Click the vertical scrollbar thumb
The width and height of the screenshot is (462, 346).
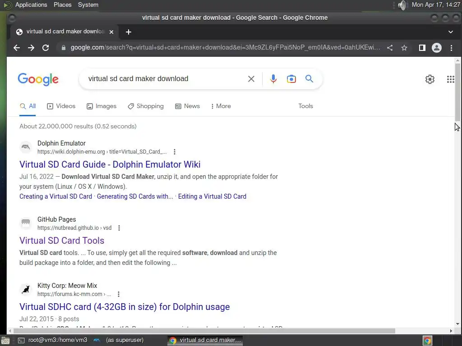(457, 92)
